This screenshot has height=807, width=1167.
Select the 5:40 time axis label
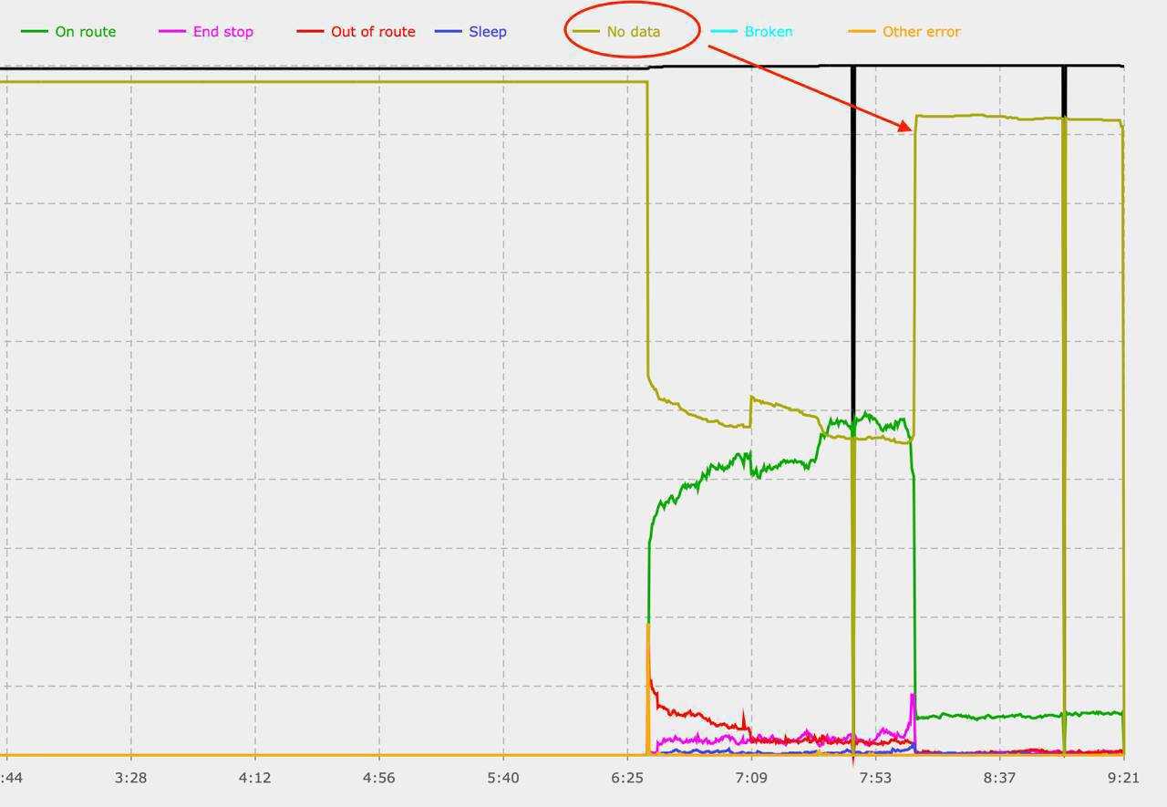pos(503,778)
